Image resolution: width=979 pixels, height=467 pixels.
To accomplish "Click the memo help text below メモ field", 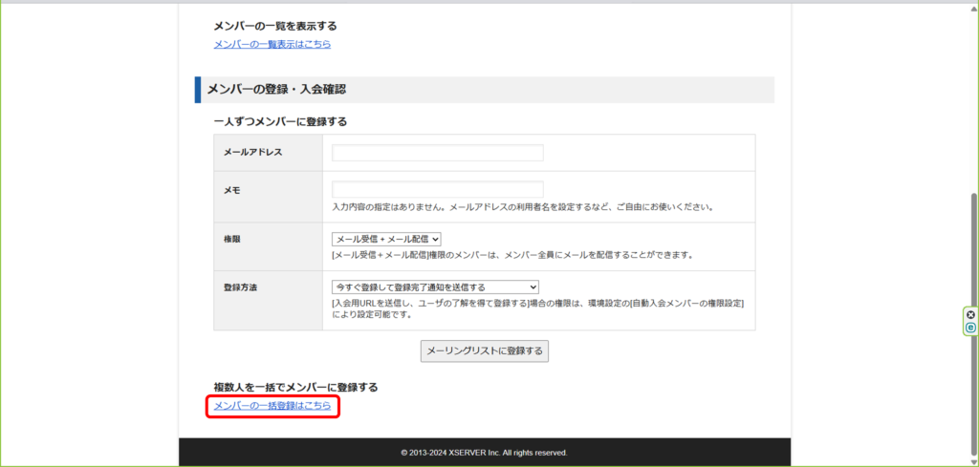I will [x=523, y=206].
